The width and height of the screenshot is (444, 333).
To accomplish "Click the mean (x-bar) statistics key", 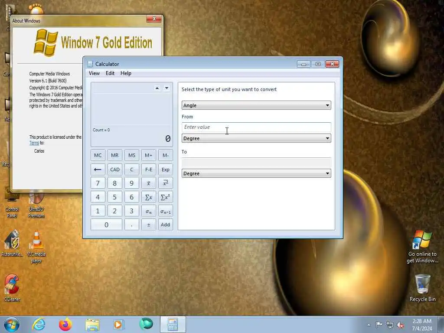I will pyautogui.click(x=148, y=183).
